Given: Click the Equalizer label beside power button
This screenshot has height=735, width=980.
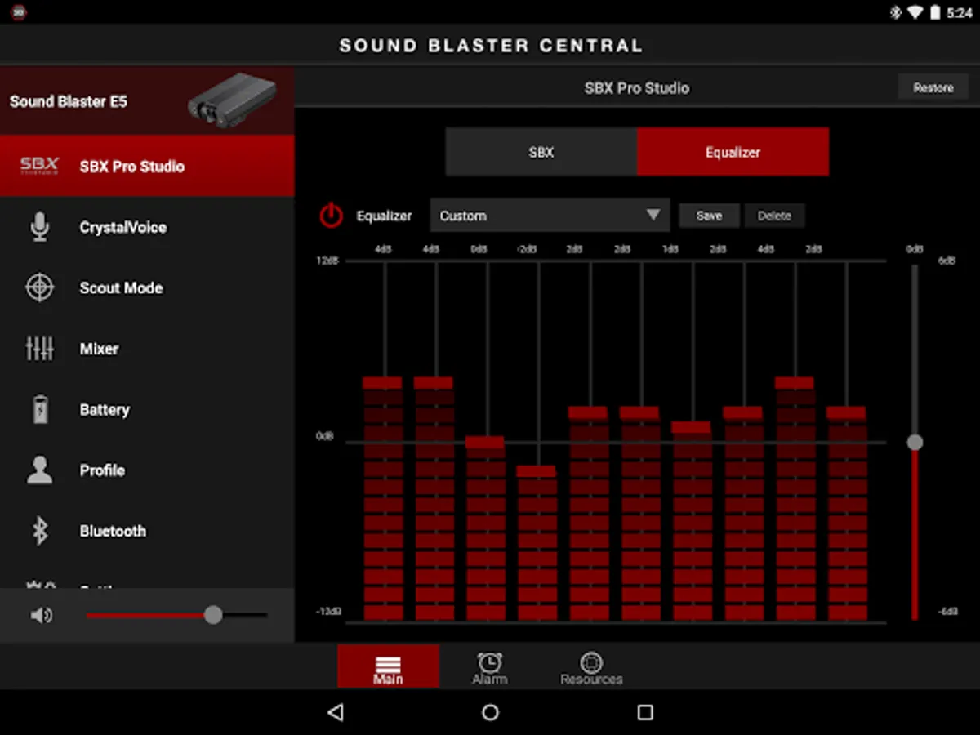Looking at the screenshot, I should click(384, 216).
